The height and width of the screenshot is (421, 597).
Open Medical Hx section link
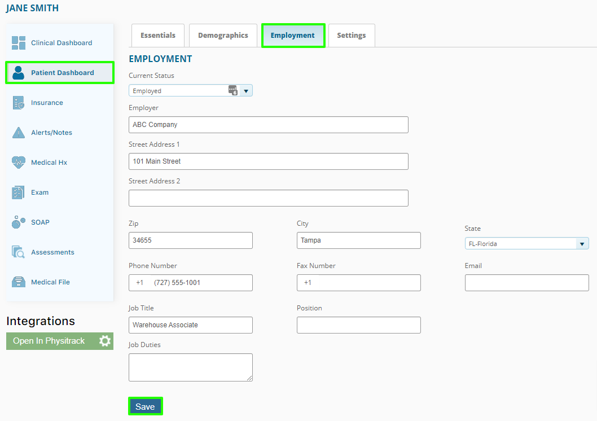coord(49,163)
